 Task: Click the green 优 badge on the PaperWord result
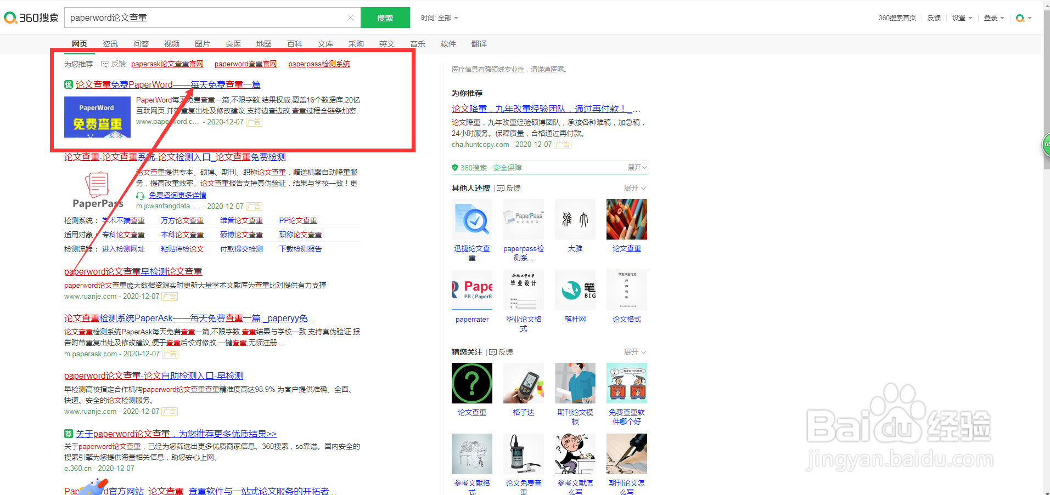pyautogui.click(x=68, y=84)
